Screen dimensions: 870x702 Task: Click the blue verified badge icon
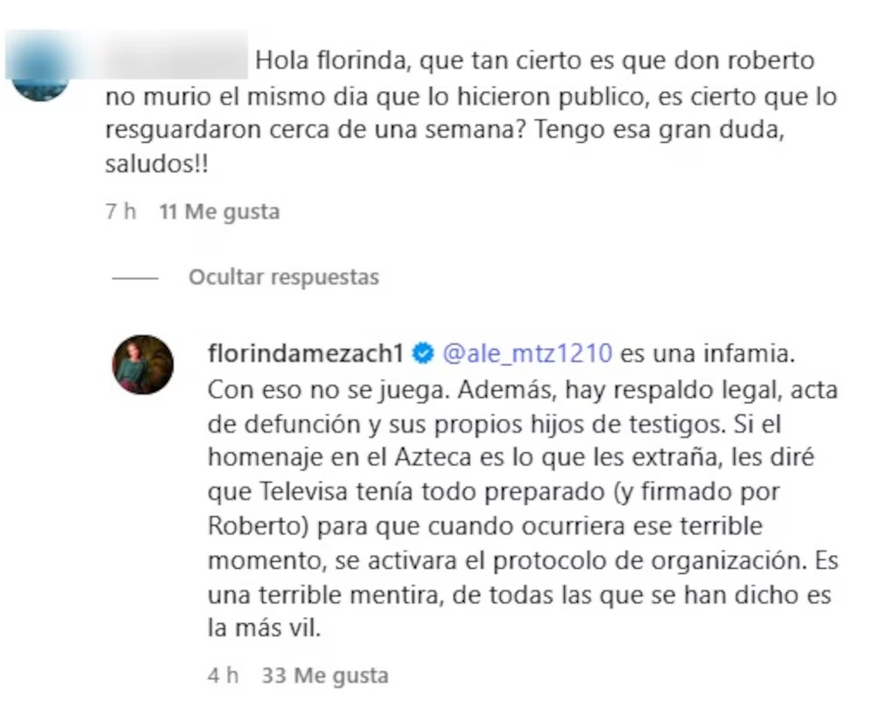pyautogui.click(x=423, y=354)
